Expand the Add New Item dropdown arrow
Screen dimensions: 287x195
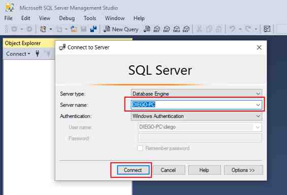point(66,29)
